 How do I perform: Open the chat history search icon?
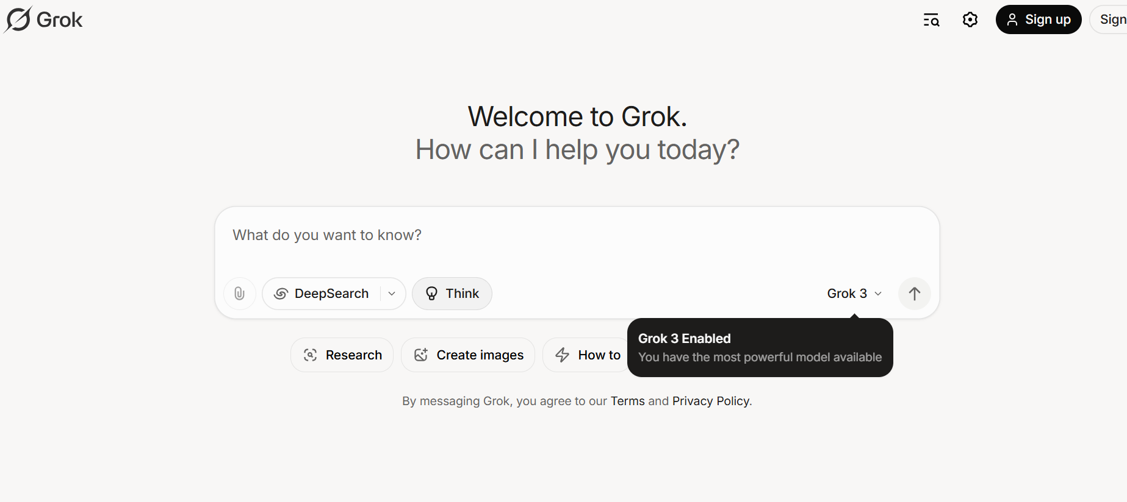point(931,20)
